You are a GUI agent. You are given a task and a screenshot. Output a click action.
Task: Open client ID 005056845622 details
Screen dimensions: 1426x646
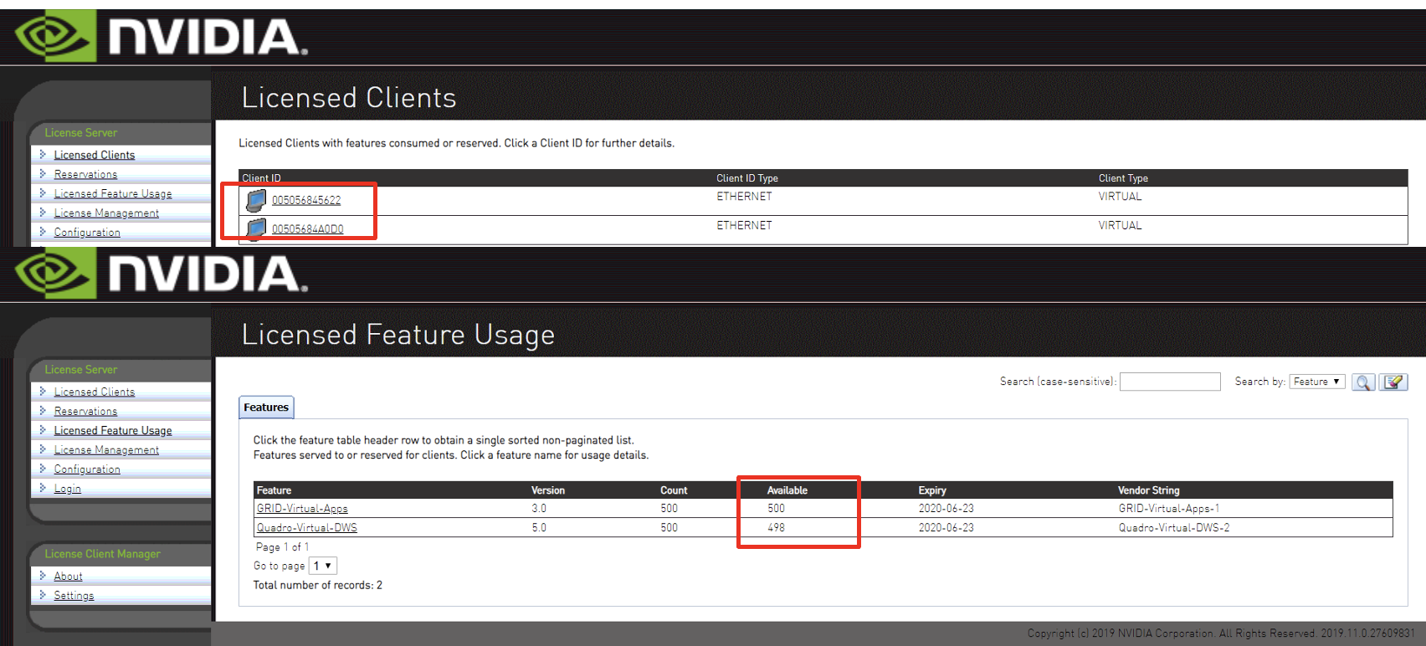pos(306,200)
